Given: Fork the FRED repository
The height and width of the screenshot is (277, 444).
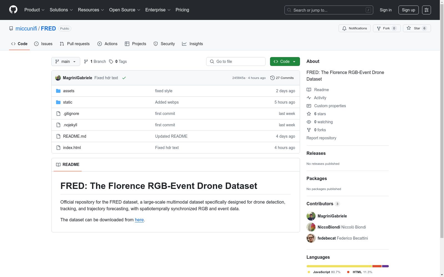Looking at the screenshot, I should pos(387,28).
